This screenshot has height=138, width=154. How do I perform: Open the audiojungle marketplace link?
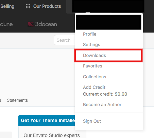[x=6, y=24]
